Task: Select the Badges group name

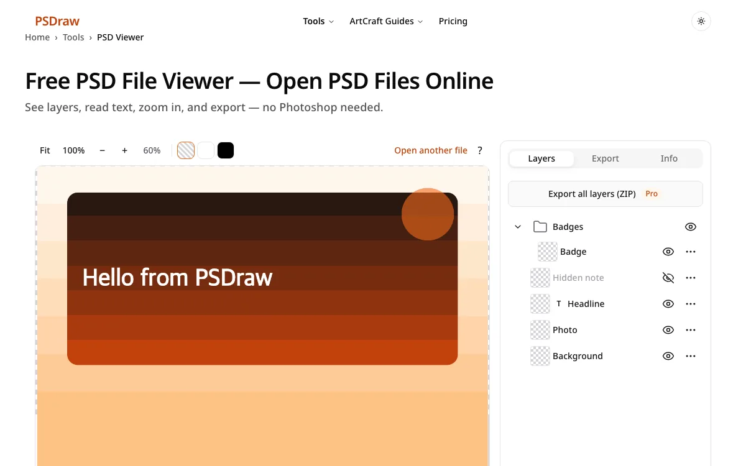Action: (x=568, y=227)
